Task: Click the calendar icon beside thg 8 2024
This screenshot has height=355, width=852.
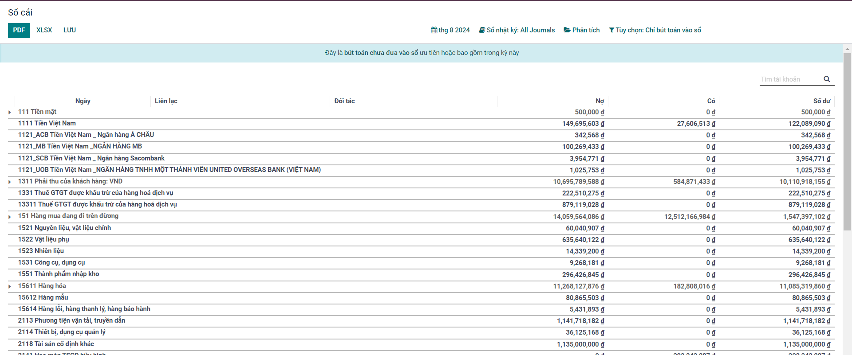Action: click(x=434, y=30)
